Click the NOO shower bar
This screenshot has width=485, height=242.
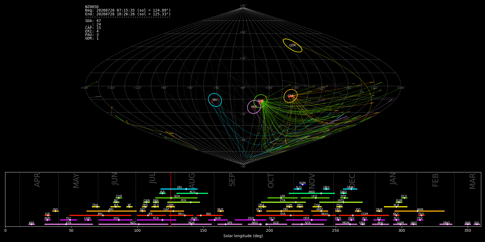click(324, 215)
